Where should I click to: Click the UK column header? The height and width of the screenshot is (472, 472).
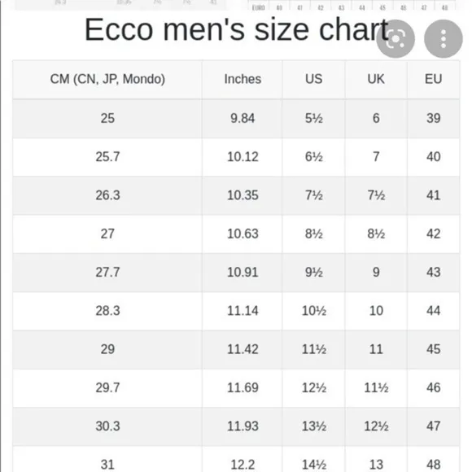click(376, 80)
